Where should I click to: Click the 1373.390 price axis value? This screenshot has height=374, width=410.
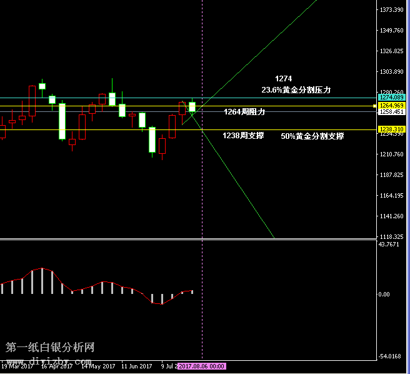point(391,10)
